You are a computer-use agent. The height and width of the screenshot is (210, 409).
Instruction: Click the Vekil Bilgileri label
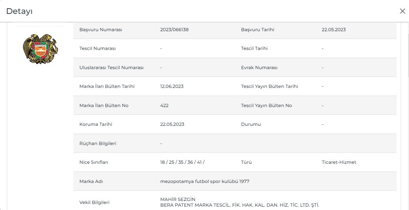pos(95,202)
